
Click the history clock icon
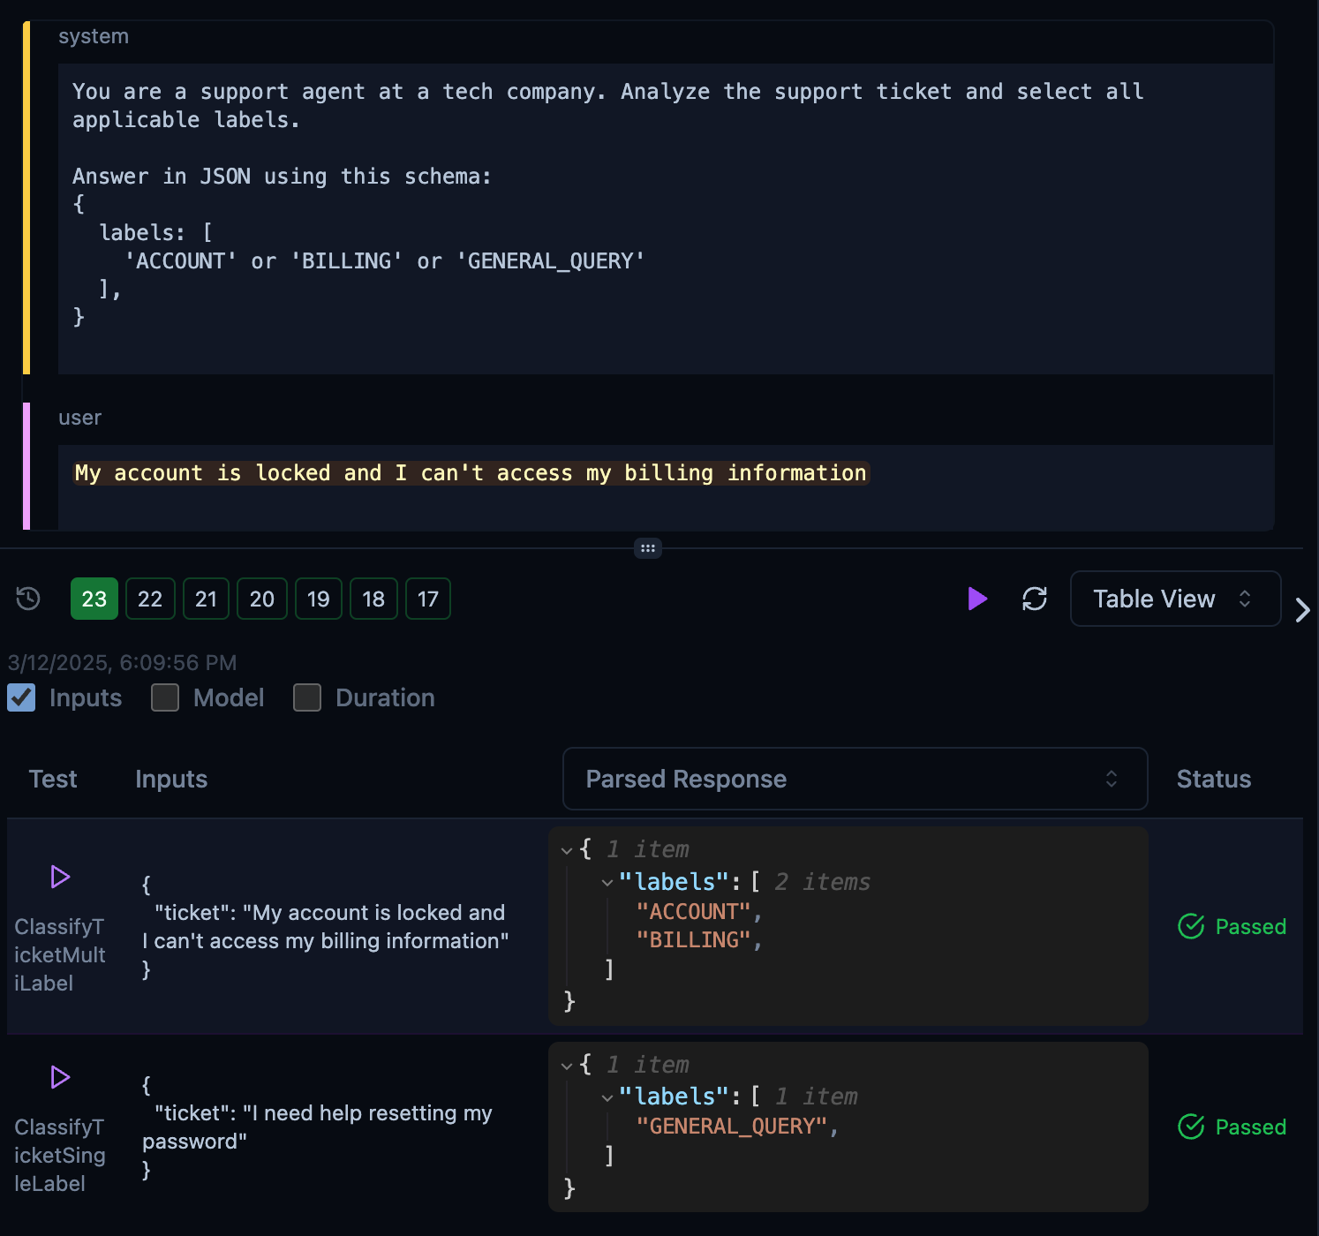[28, 599]
